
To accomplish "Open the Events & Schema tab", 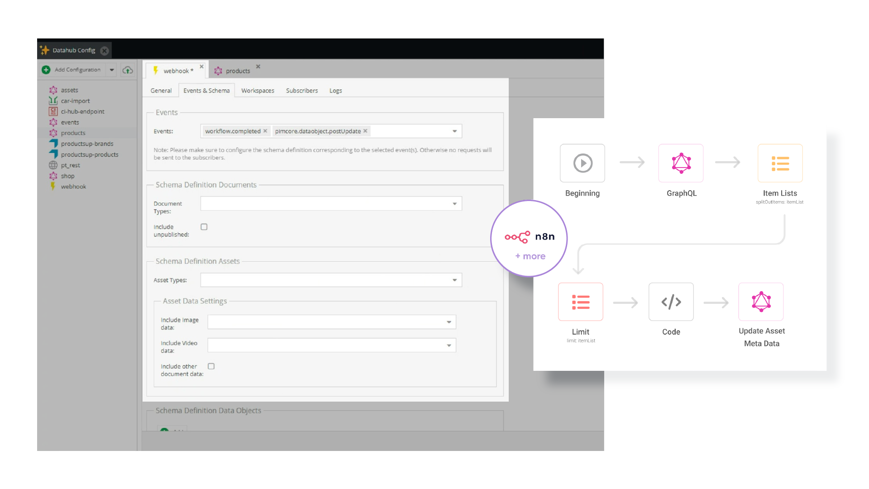I will click(x=206, y=91).
